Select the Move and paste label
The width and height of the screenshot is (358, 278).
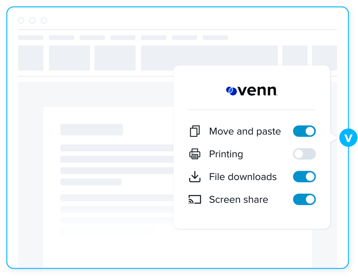click(x=245, y=131)
